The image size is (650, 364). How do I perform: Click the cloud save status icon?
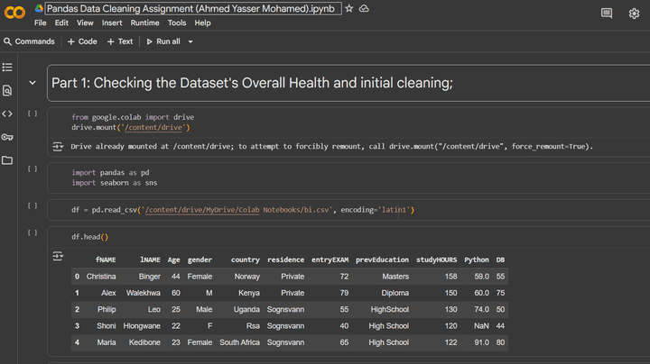[364, 8]
